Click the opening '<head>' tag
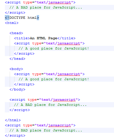Screen dimensions: 114x138 pos(16,33)
